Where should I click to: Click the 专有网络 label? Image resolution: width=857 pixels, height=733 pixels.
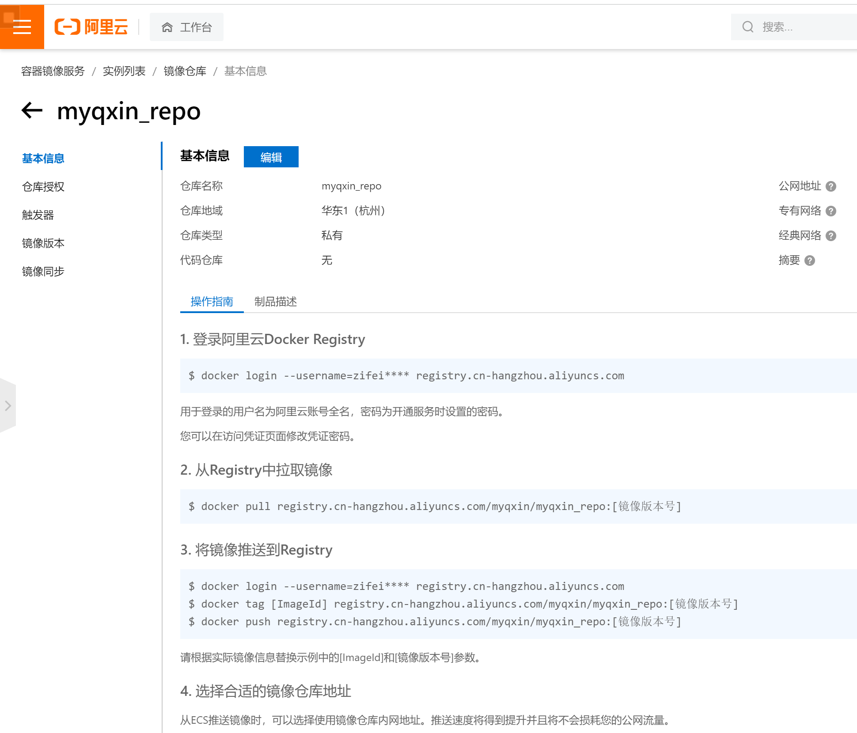[x=800, y=211]
